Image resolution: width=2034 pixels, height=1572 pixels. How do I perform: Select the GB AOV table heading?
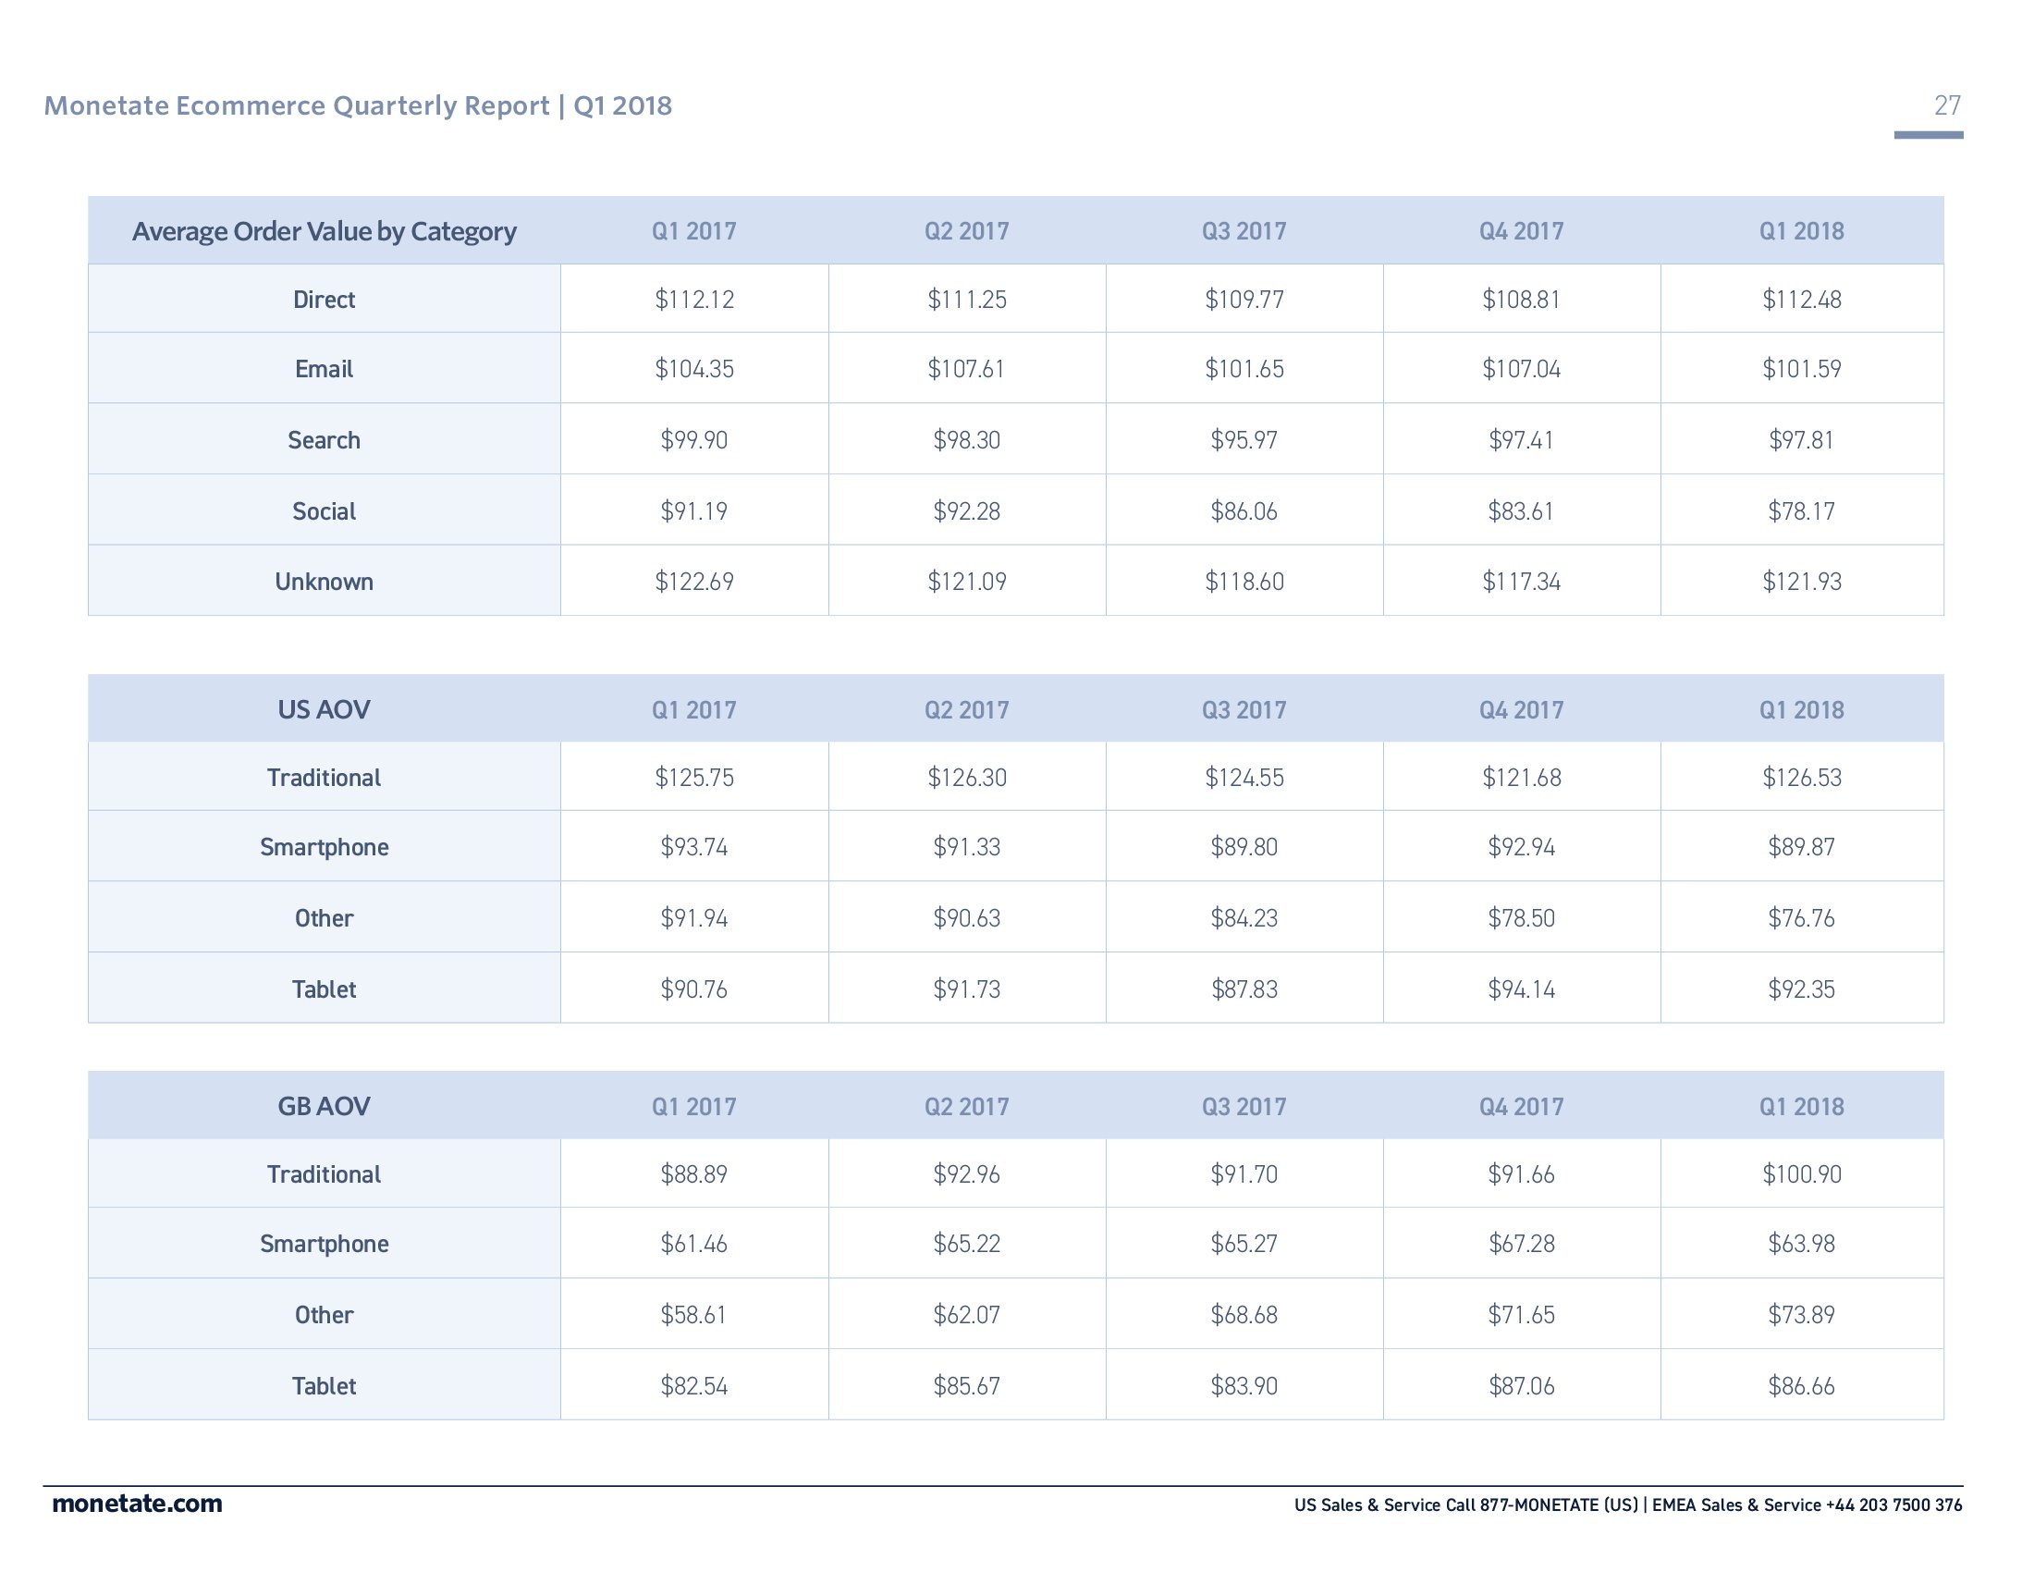click(x=325, y=1106)
